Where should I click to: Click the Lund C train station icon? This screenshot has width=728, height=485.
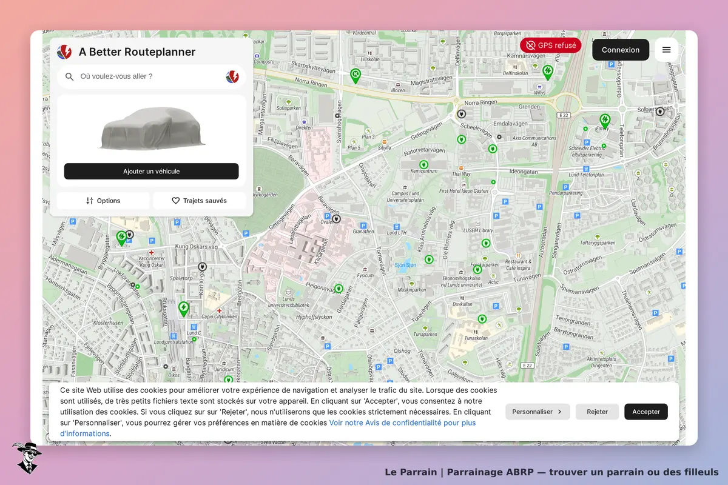click(194, 326)
